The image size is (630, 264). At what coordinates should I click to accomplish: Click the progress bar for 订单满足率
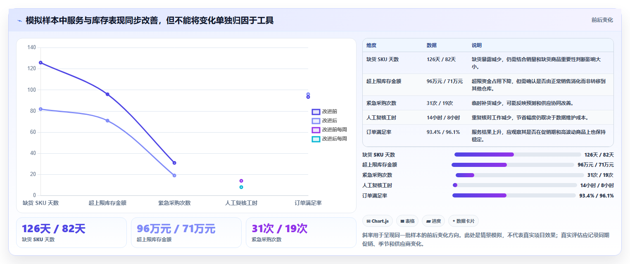click(x=514, y=195)
